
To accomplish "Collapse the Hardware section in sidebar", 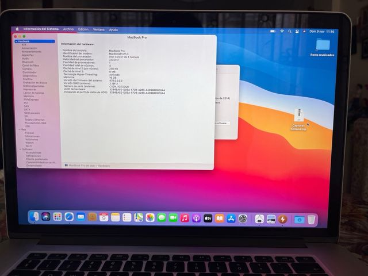I will (16, 41).
